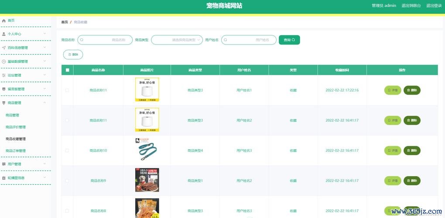Viewport: 445px width, 218px height.
Task: Delete the row collected at 17:22:16
Action: (x=412, y=90)
